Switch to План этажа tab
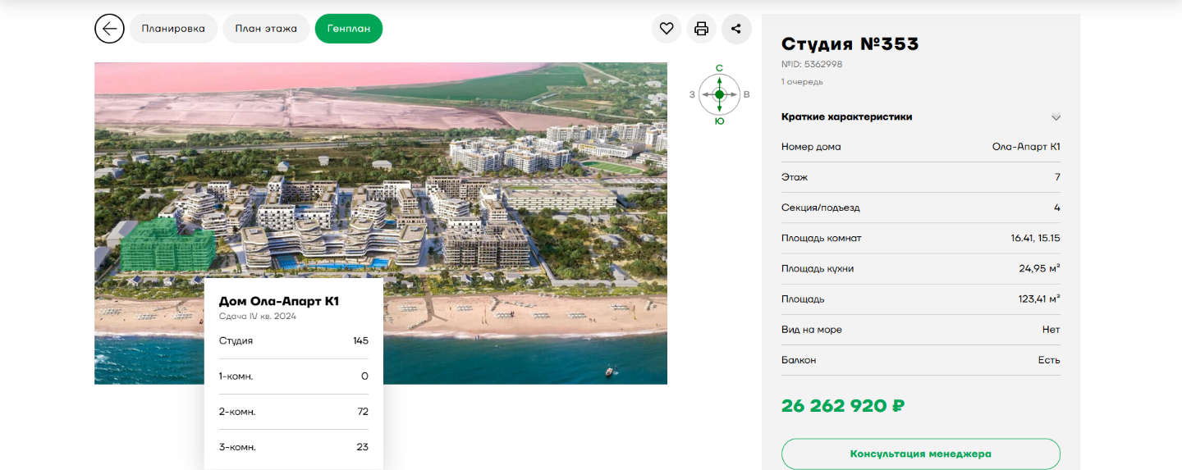The height and width of the screenshot is (470, 1182). pos(266,29)
